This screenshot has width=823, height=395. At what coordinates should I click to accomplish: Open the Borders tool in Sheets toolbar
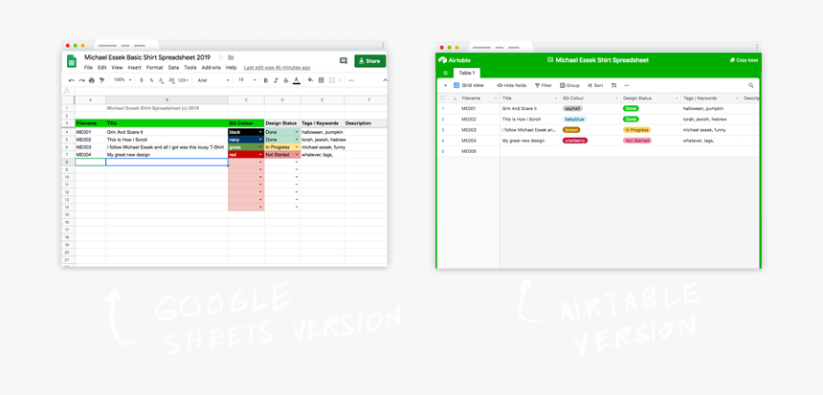(x=322, y=80)
